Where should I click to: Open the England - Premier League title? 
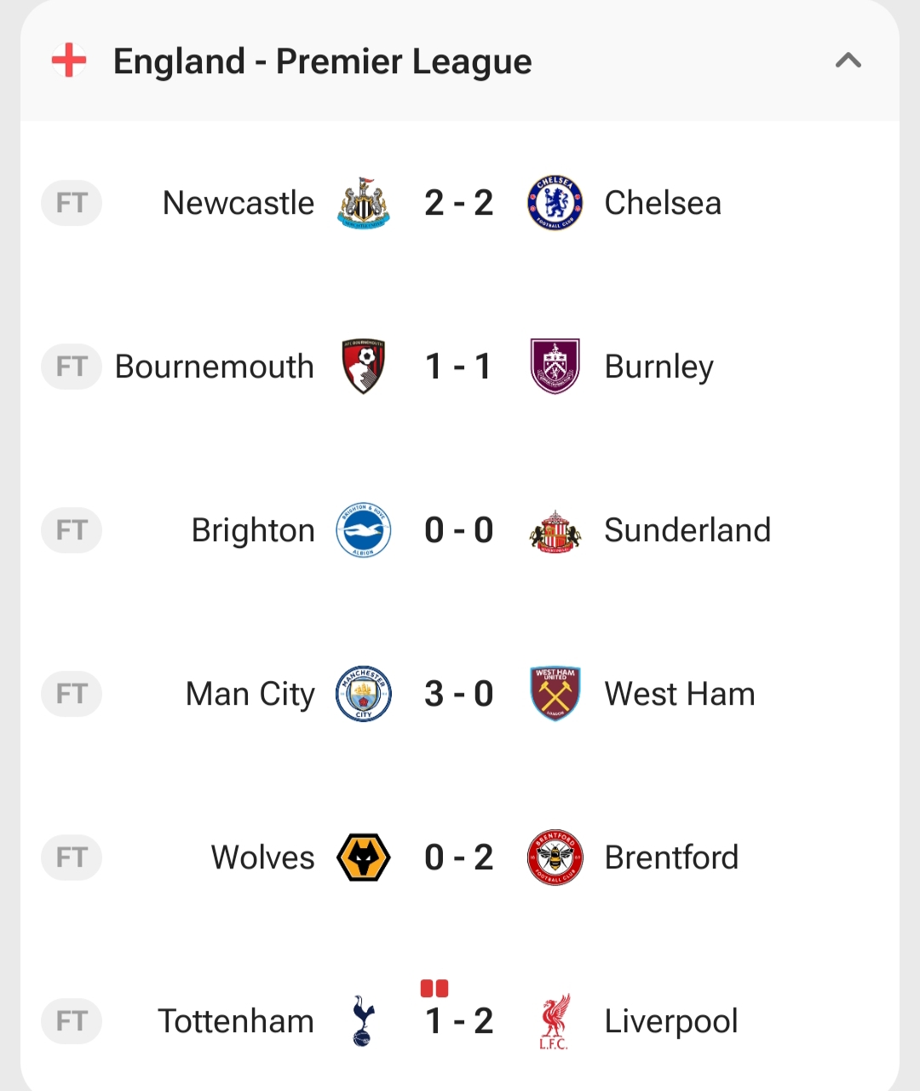[322, 61]
